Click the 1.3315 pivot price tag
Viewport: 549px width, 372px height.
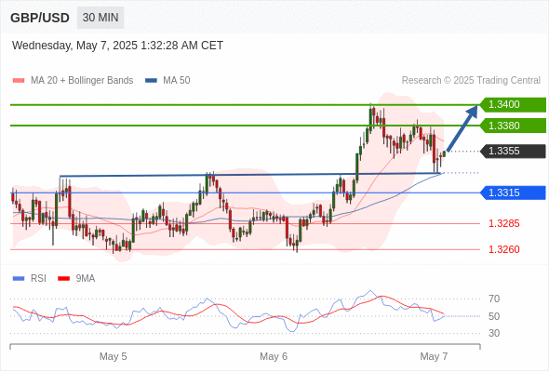pyautogui.click(x=513, y=193)
